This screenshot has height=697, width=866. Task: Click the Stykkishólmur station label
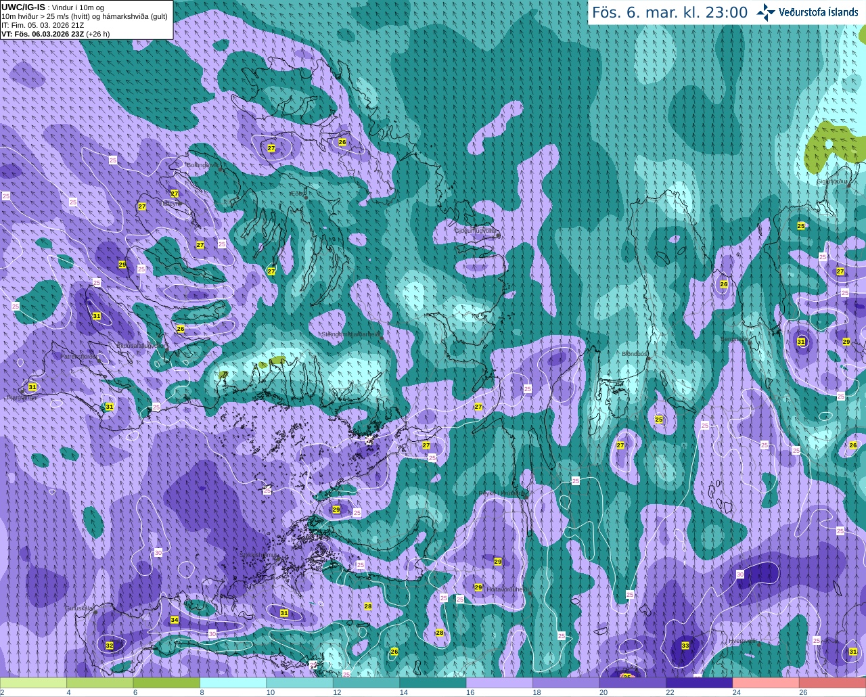pyautogui.click(x=259, y=555)
